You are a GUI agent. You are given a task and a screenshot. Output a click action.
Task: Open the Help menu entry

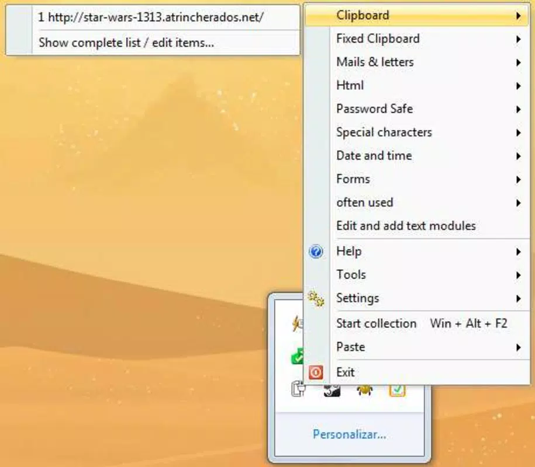417,252
